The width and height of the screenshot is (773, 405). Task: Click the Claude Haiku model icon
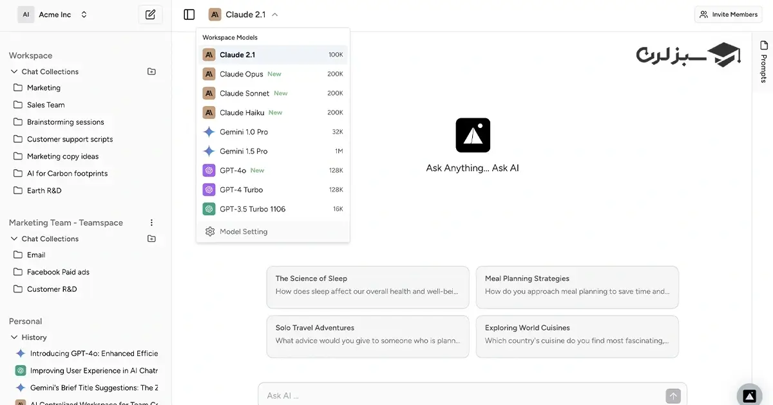pyautogui.click(x=209, y=113)
